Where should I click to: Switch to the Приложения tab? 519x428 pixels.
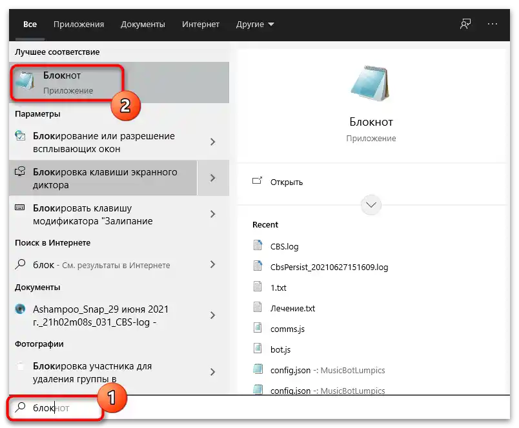(79, 24)
